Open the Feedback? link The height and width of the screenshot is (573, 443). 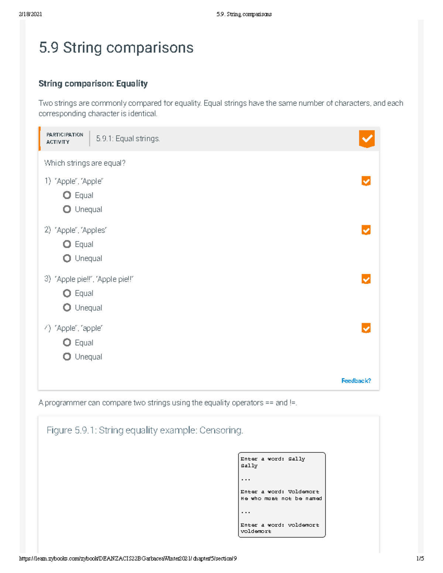(356, 380)
